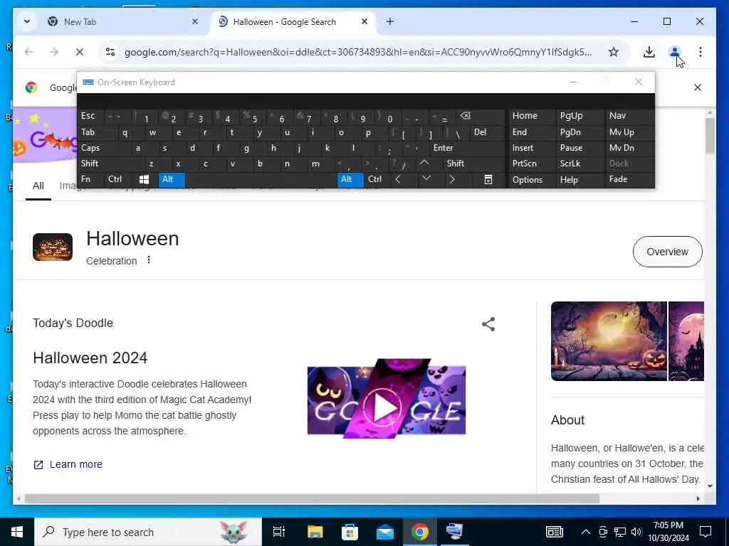Toggle the right Alt key on On-Screen Keyboard
This screenshot has height=546, width=729.
tap(350, 179)
